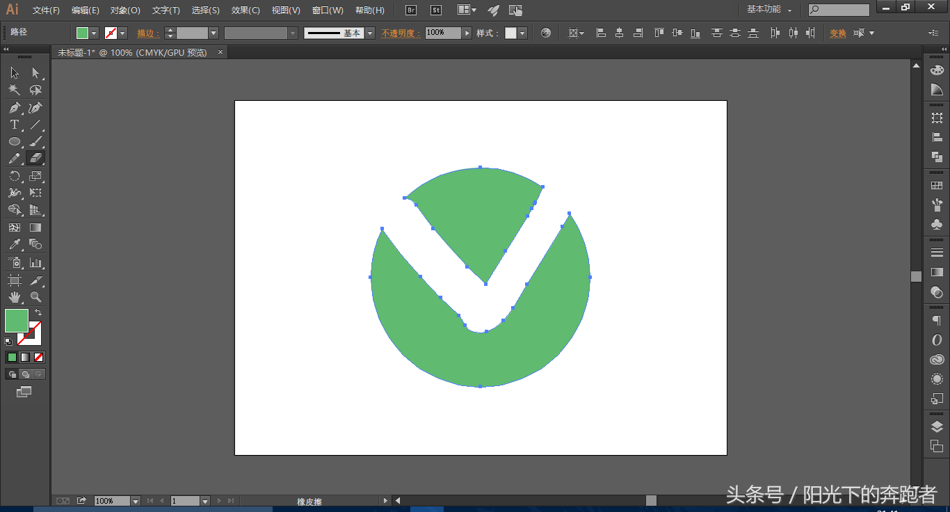Select the Scale tool
This screenshot has height=512, width=950.
pyautogui.click(x=35, y=176)
